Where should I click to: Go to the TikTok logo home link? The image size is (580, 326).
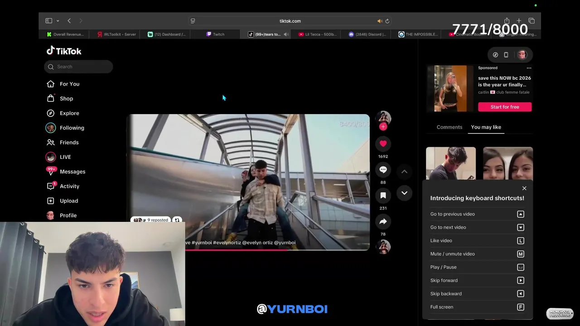pos(64,51)
